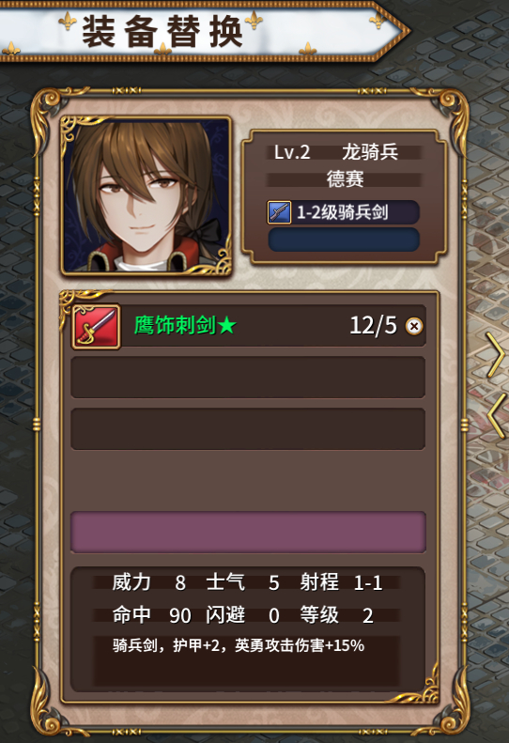Click the purple accessory slot bar
This screenshot has height=743, width=509.
(x=248, y=532)
